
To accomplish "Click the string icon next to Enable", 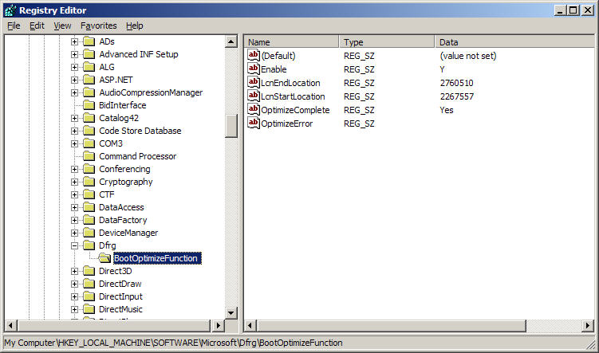I will pos(254,69).
